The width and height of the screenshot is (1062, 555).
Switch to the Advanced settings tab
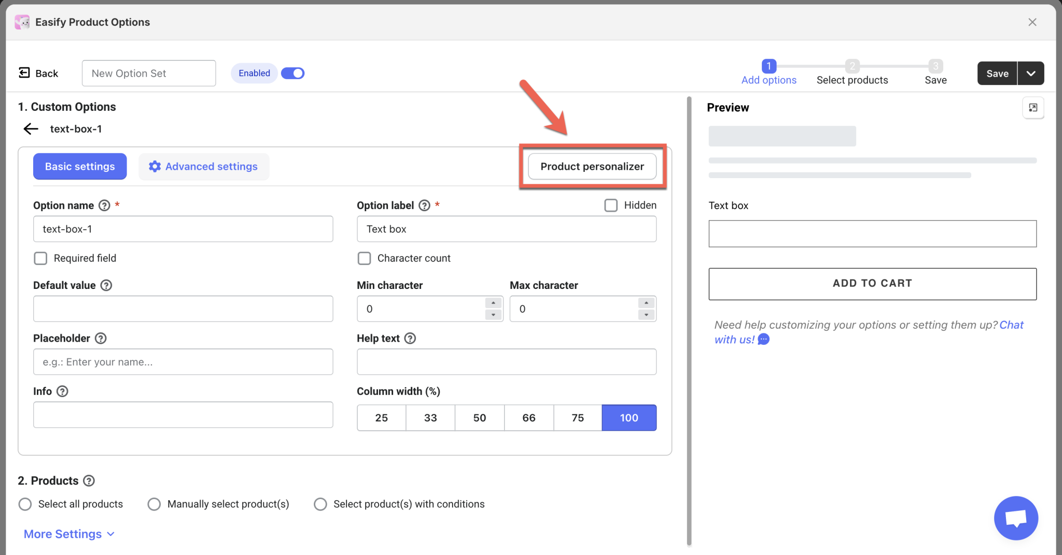coord(204,167)
